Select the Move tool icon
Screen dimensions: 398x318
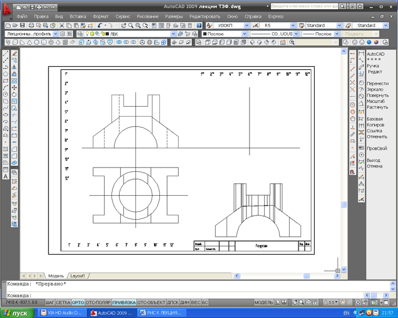[x=15, y=87]
